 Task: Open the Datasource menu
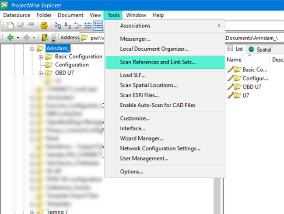[17, 15]
